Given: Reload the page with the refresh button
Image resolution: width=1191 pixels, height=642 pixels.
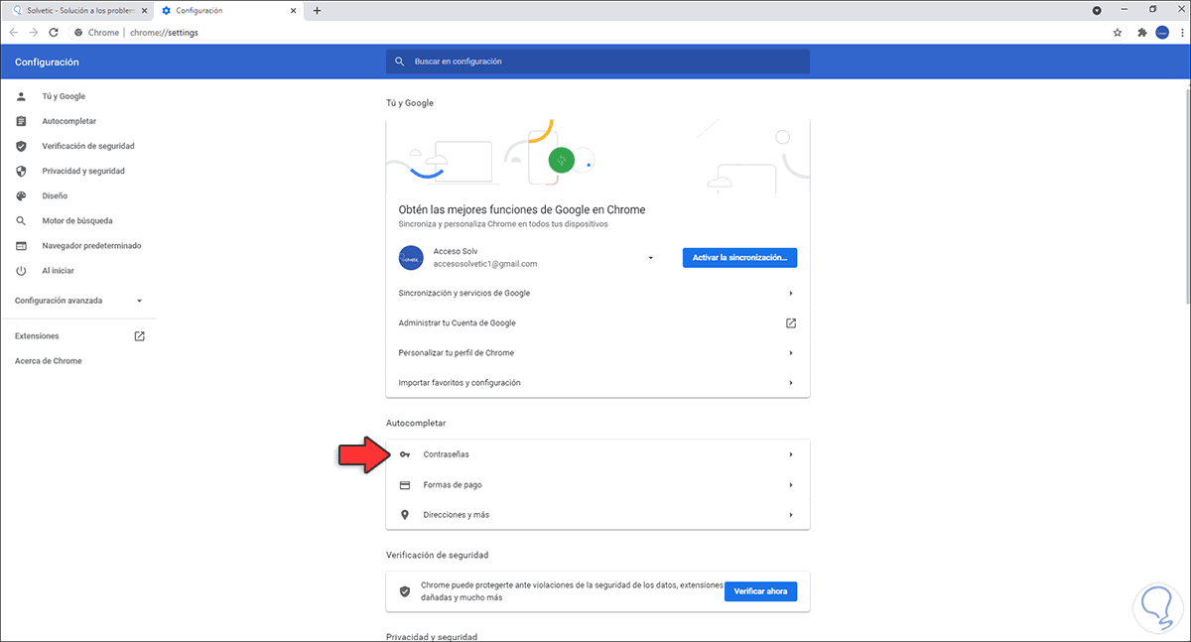Looking at the screenshot, I should pyautogui.click(x=56, y=32).
